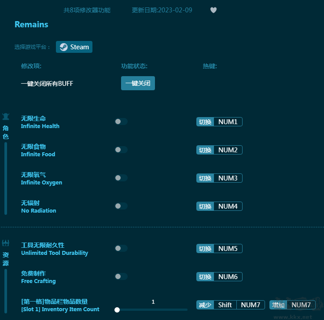The image size is (324, 320).
Task: Click the Shift modifier key for decrease
Action: click(x=225, y=305)
